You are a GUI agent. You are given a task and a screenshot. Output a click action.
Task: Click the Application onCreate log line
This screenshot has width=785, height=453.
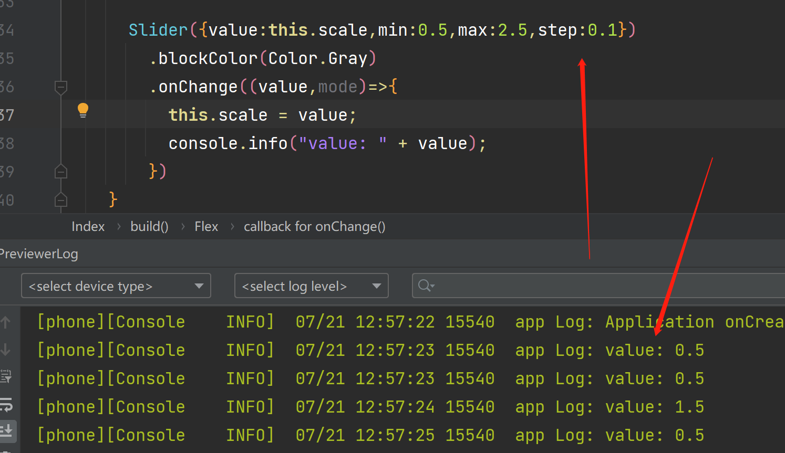pos(410,322)
